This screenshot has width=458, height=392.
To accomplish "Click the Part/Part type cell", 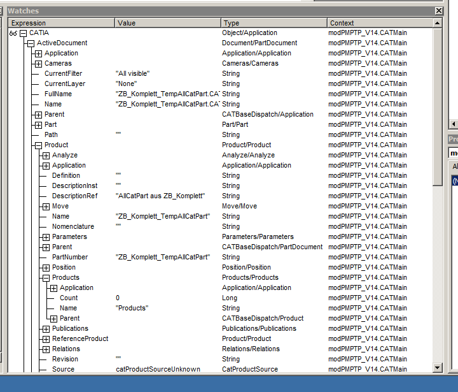I will pos(235,124).
